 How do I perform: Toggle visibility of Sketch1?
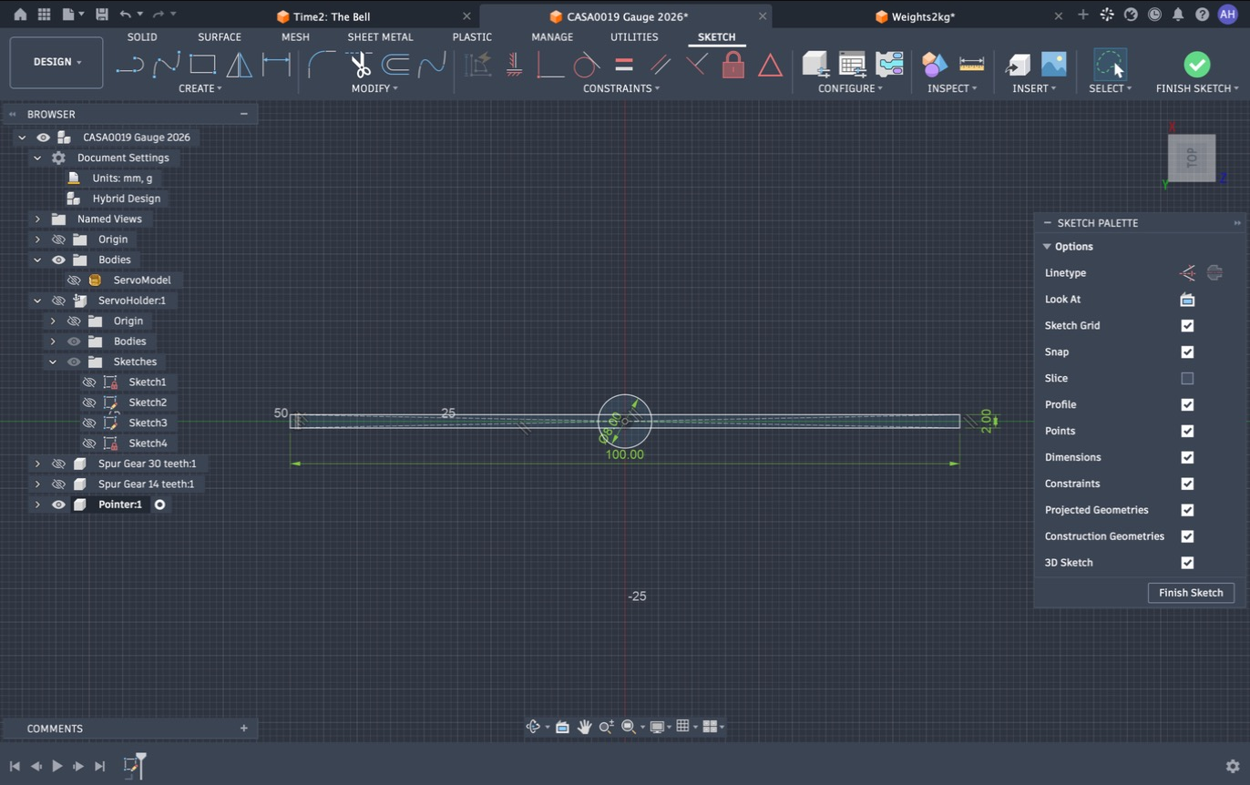(89, 382)
